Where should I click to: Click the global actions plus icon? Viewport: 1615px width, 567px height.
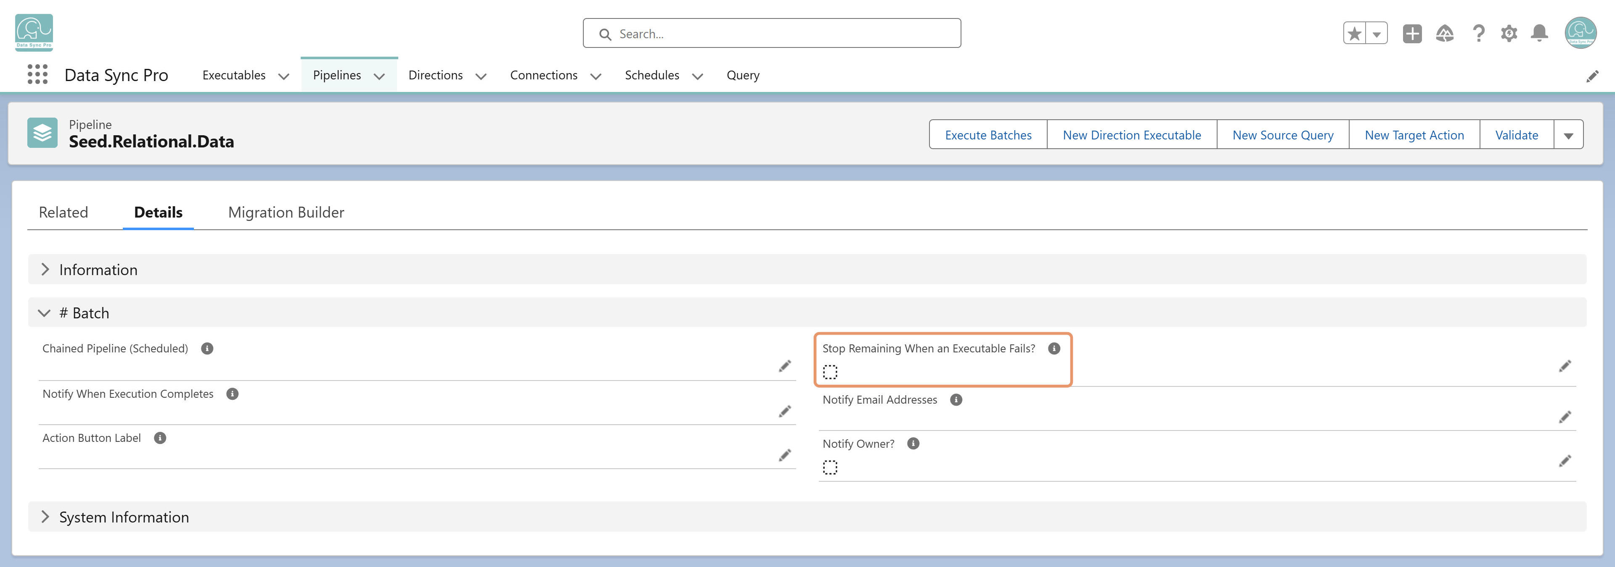click(x=1412, y=33)
